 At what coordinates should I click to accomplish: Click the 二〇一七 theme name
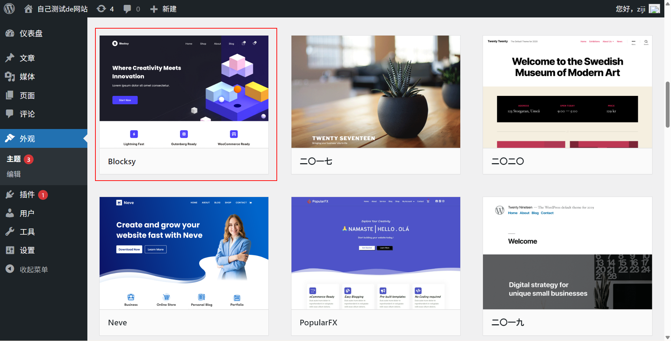pos(316,161)
